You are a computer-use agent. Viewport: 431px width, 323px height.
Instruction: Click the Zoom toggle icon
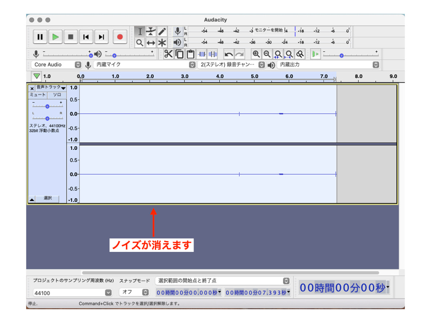[x=300, y=54]
